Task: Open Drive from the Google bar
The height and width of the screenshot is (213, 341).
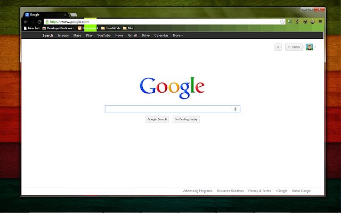Action: 145,35
